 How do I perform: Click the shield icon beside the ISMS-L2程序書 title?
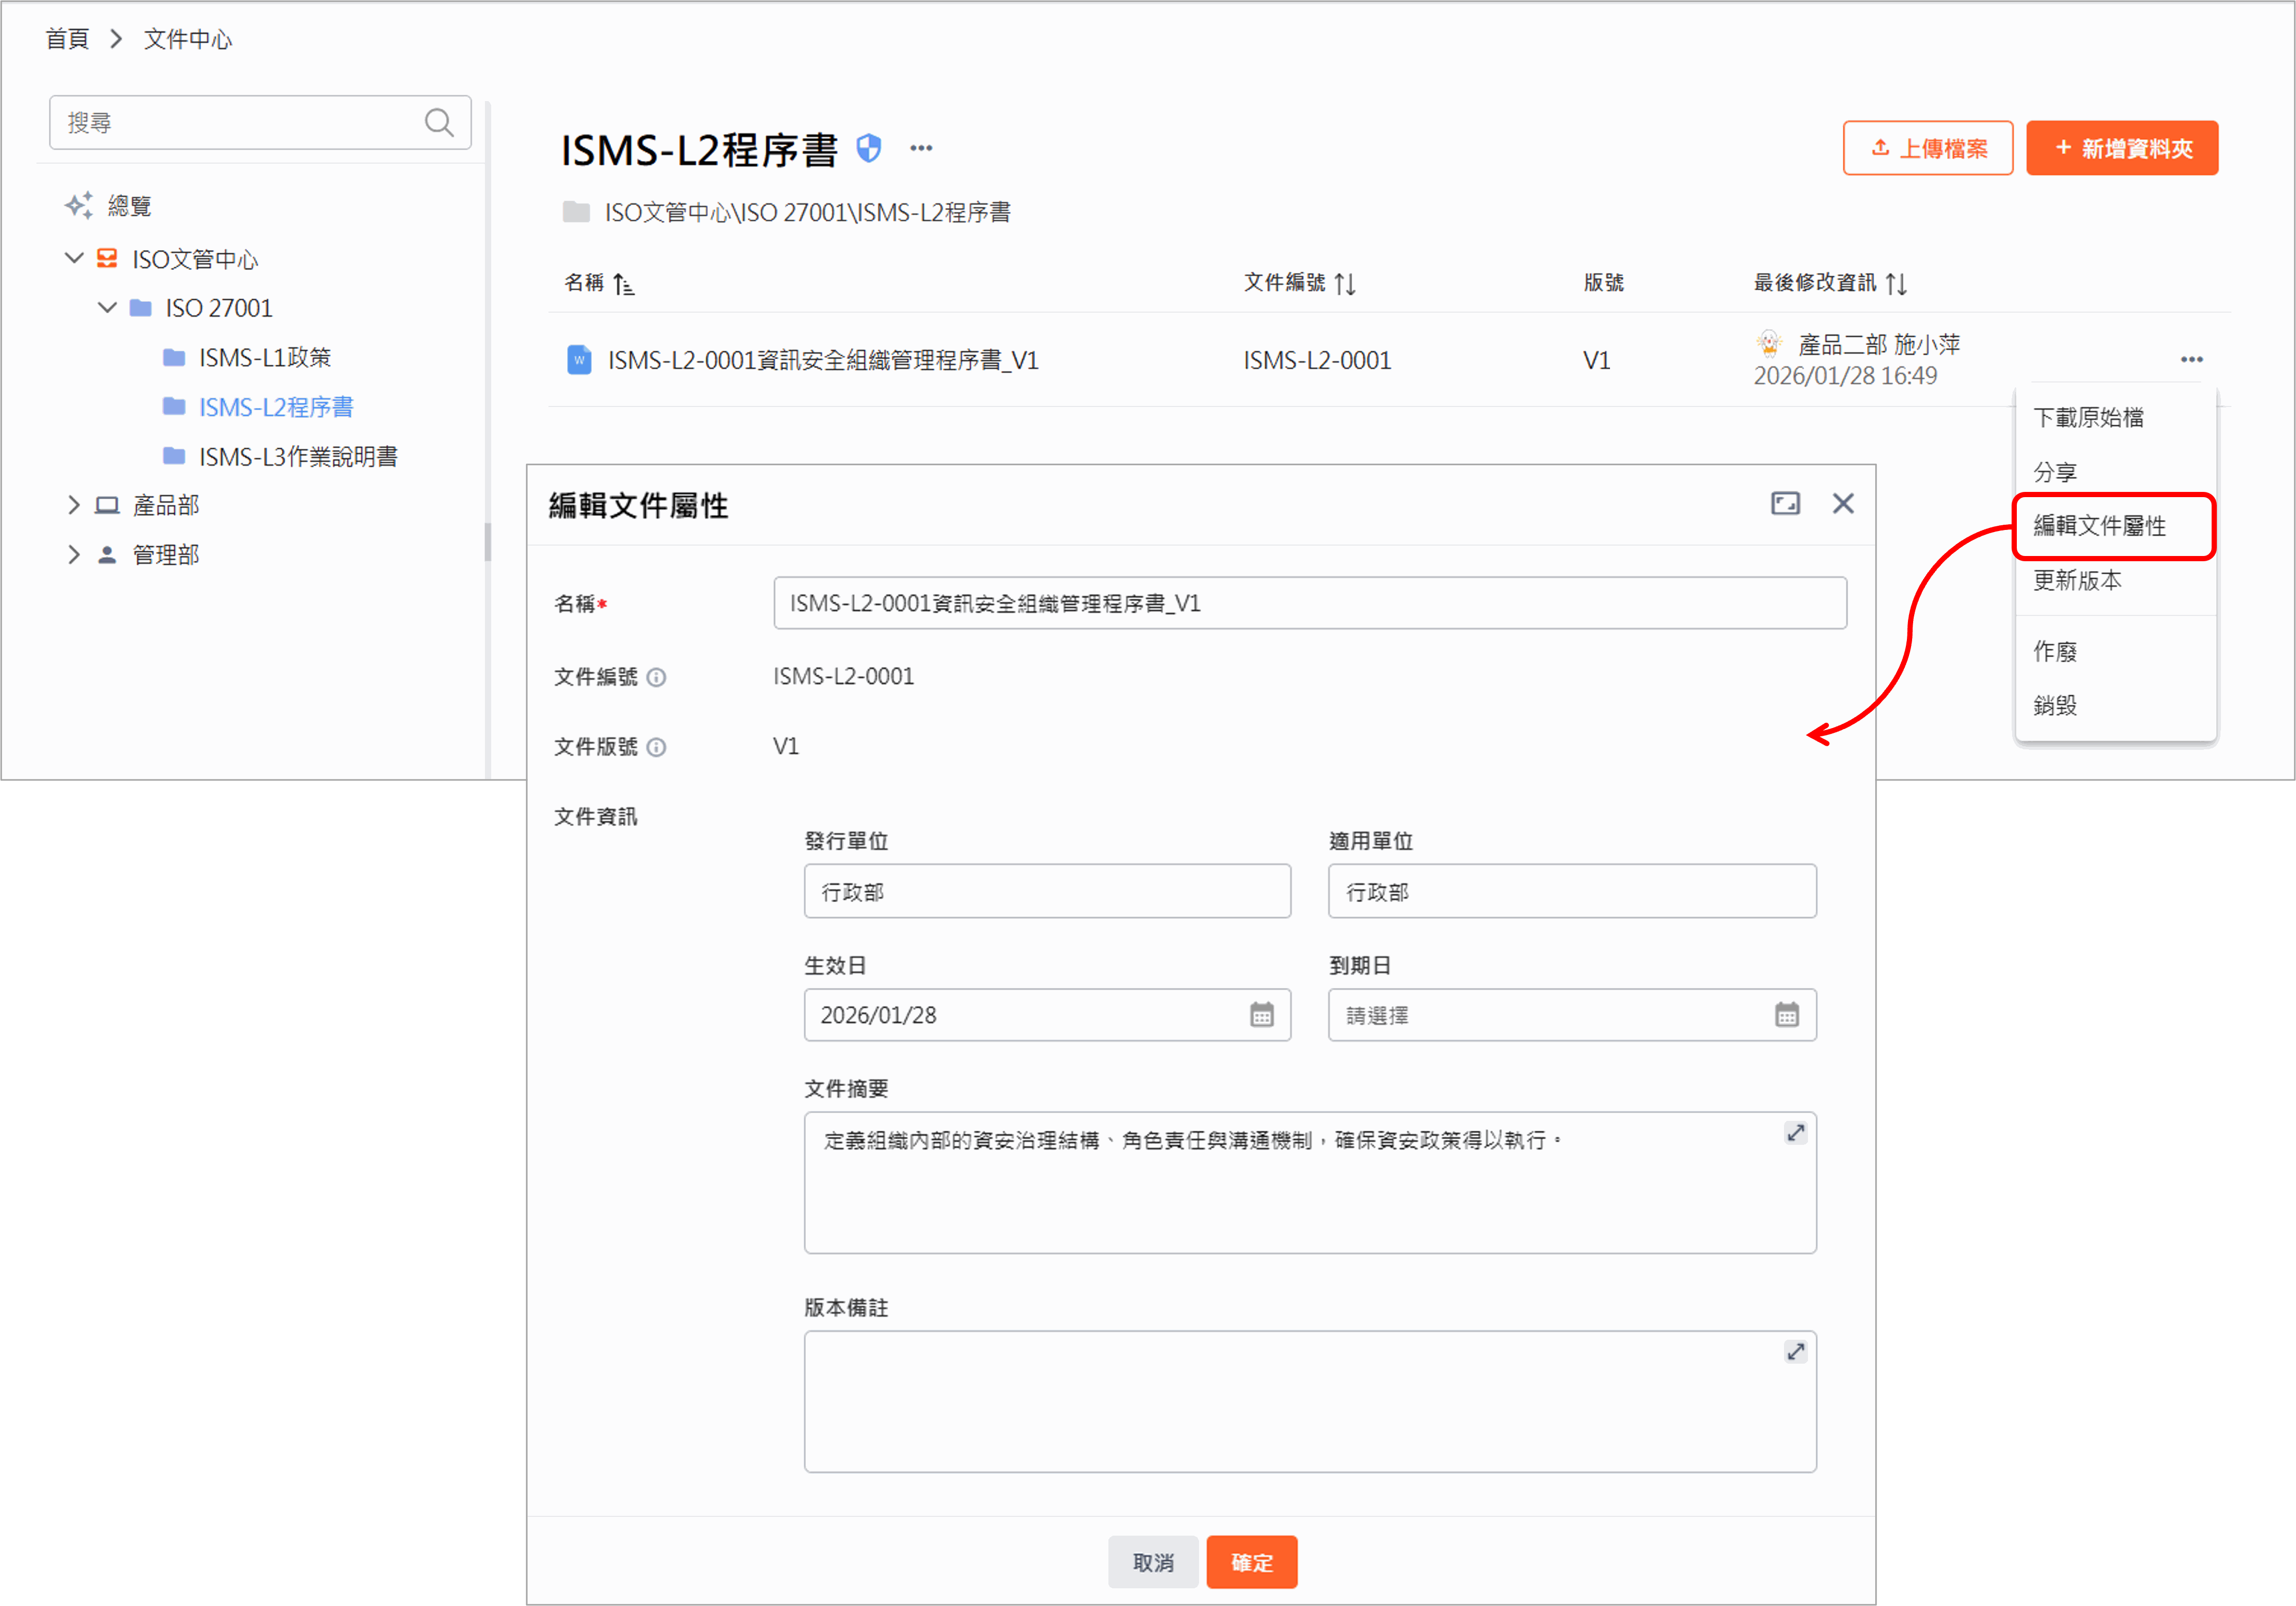869,149
